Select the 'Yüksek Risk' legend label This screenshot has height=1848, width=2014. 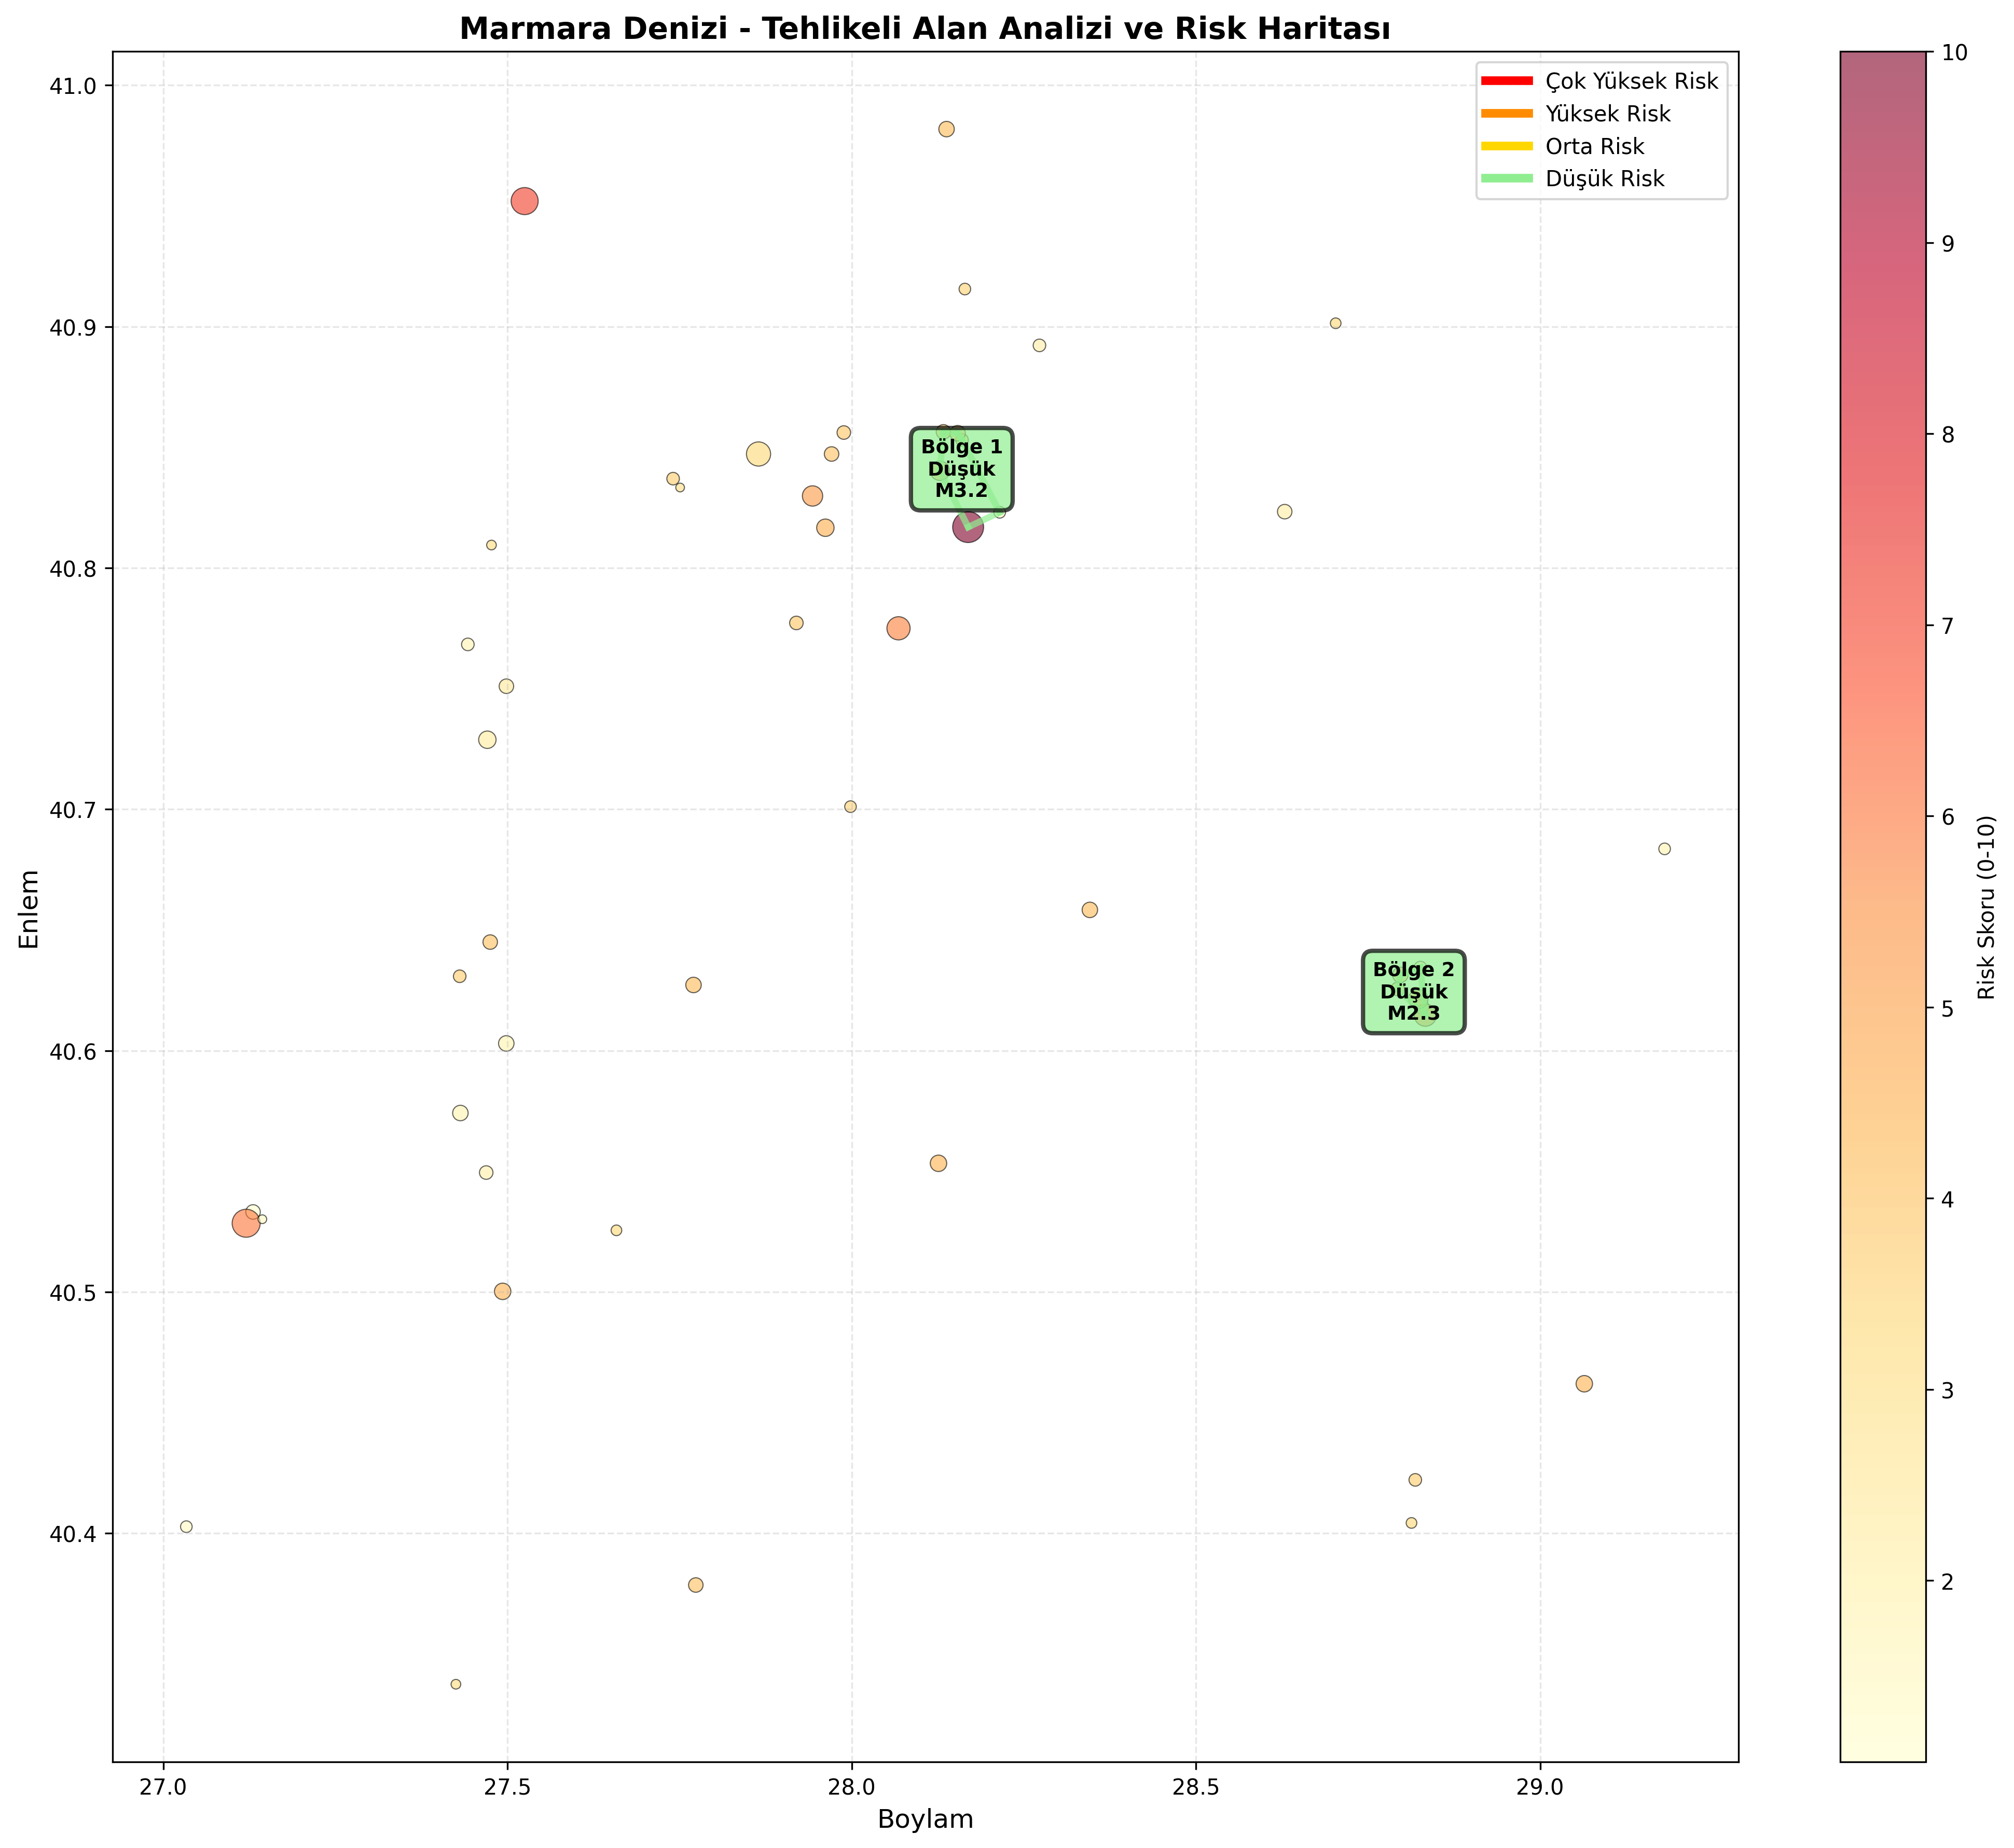(x=1608, y=115)
